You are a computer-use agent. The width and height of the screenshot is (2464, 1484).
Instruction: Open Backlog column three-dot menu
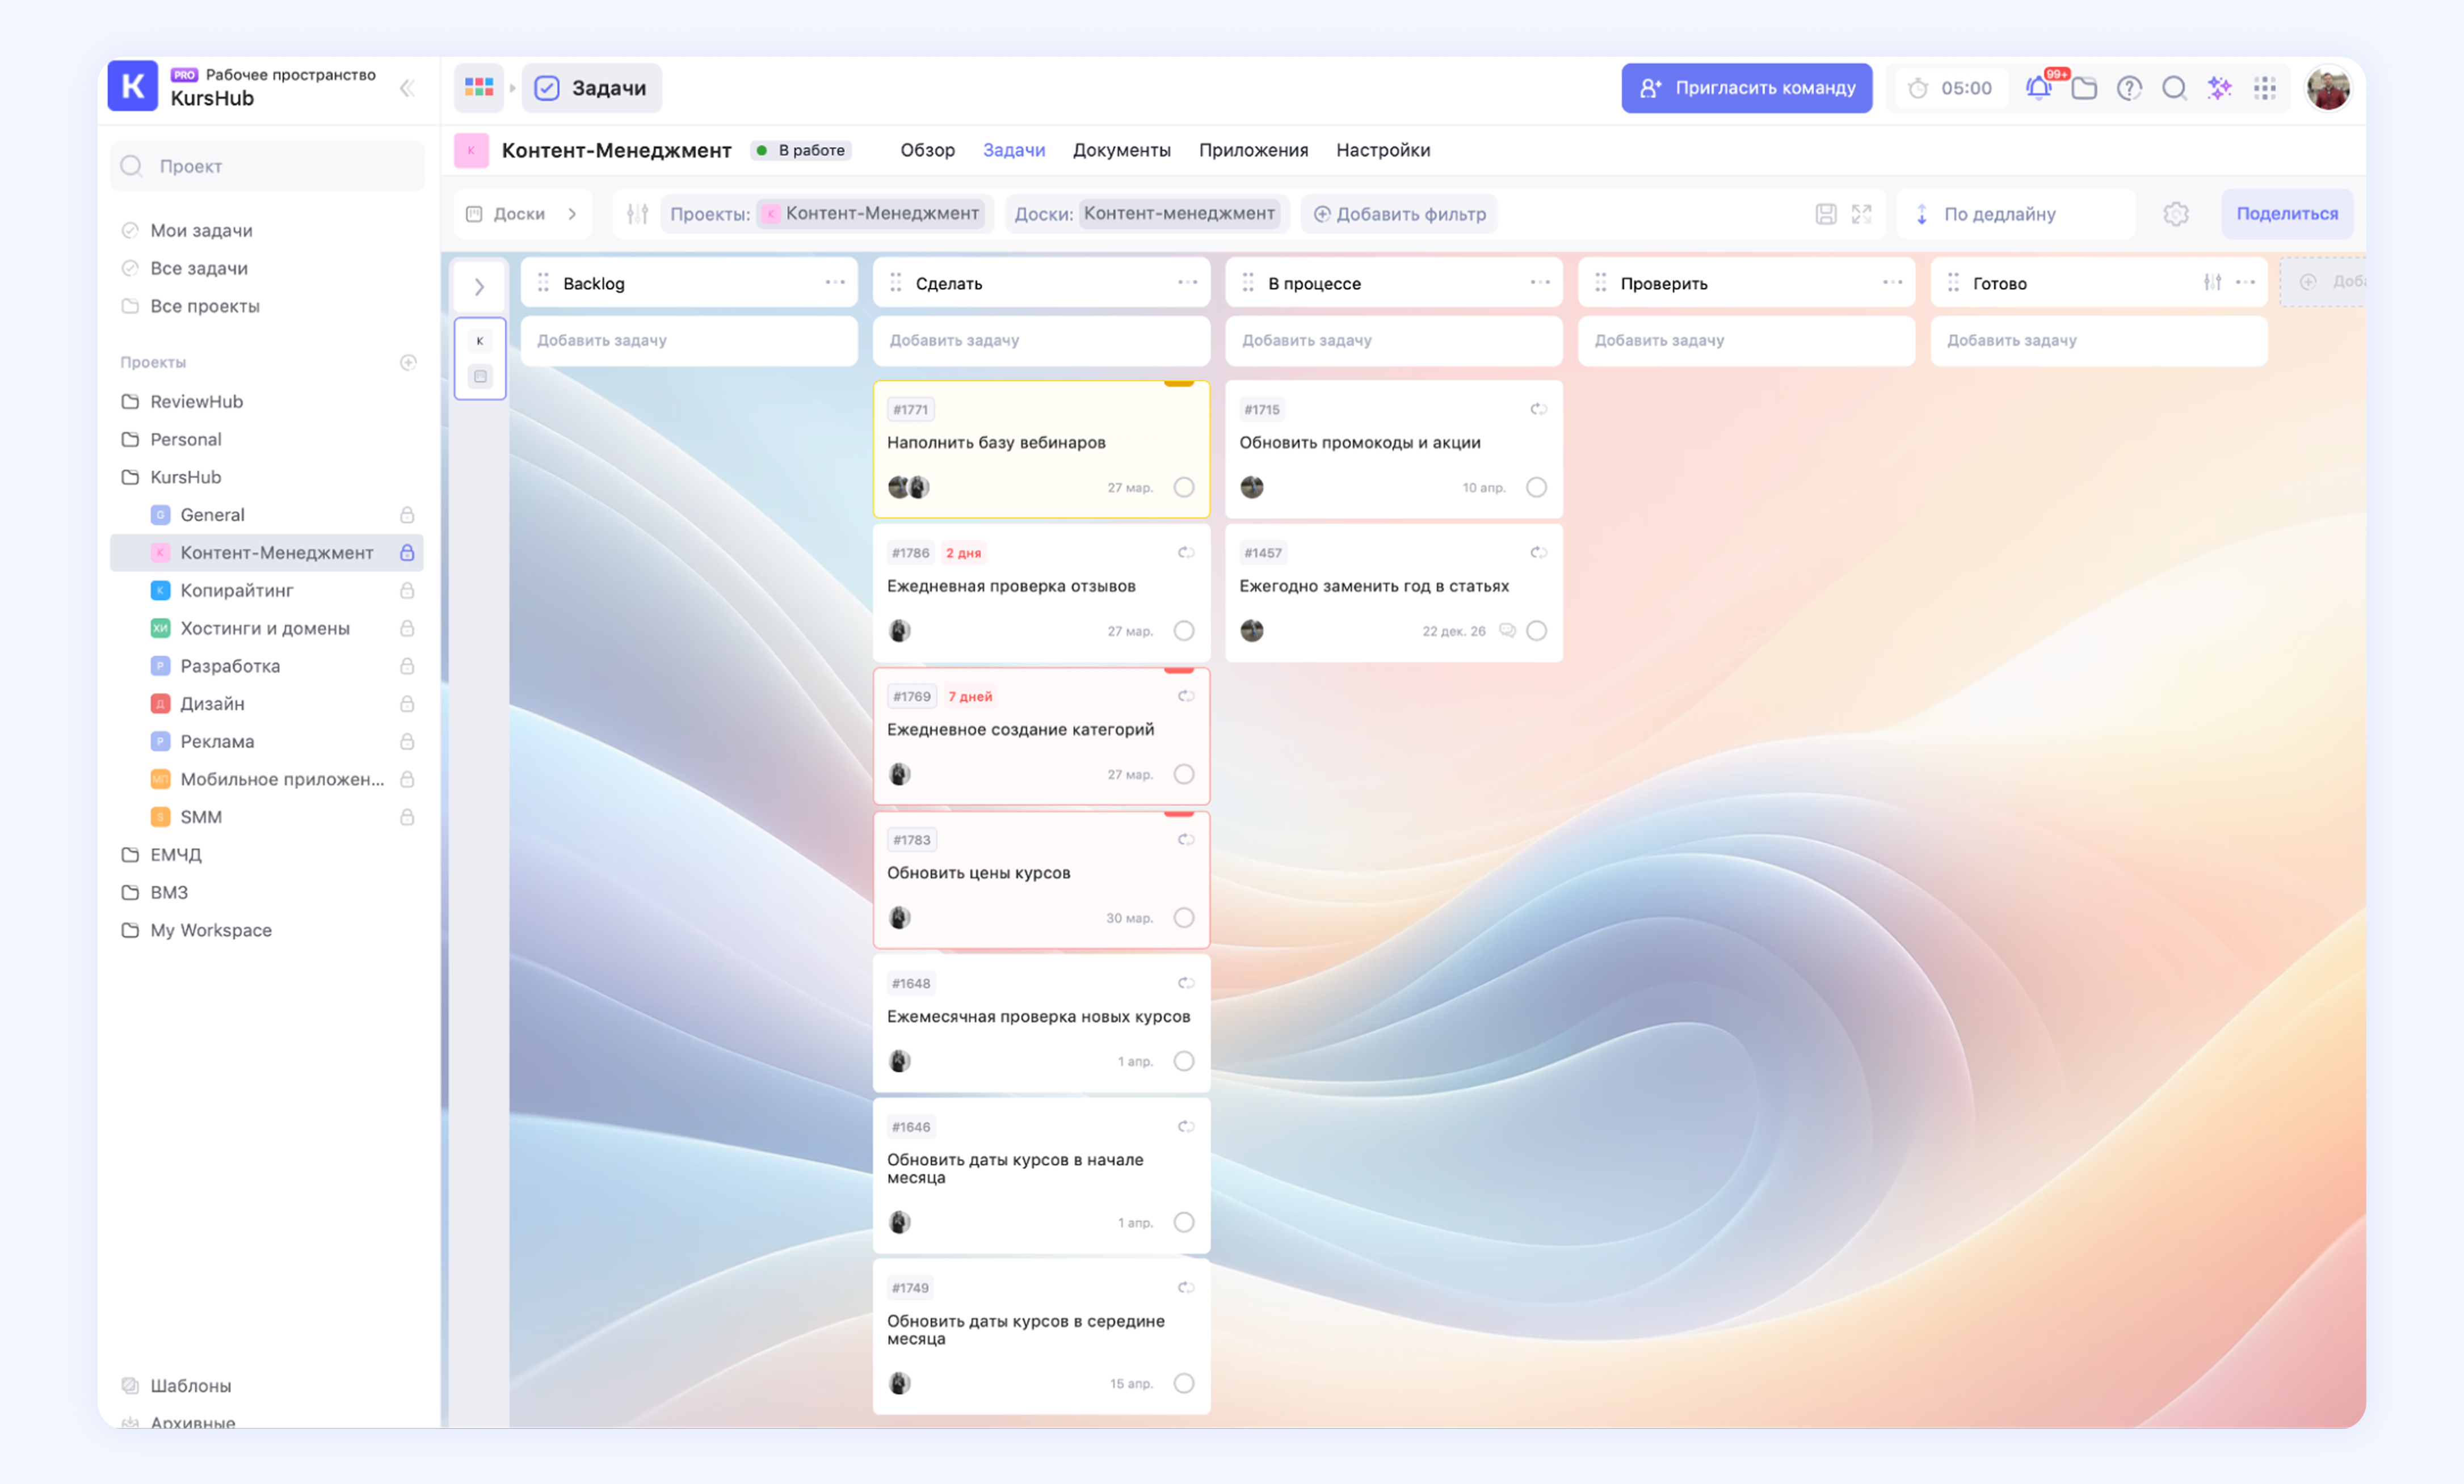tap(835, 283)
